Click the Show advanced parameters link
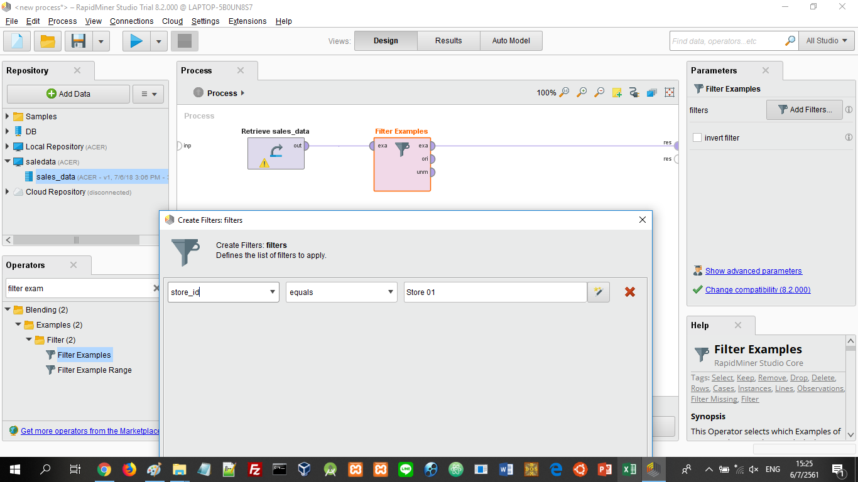 point(753,271)
